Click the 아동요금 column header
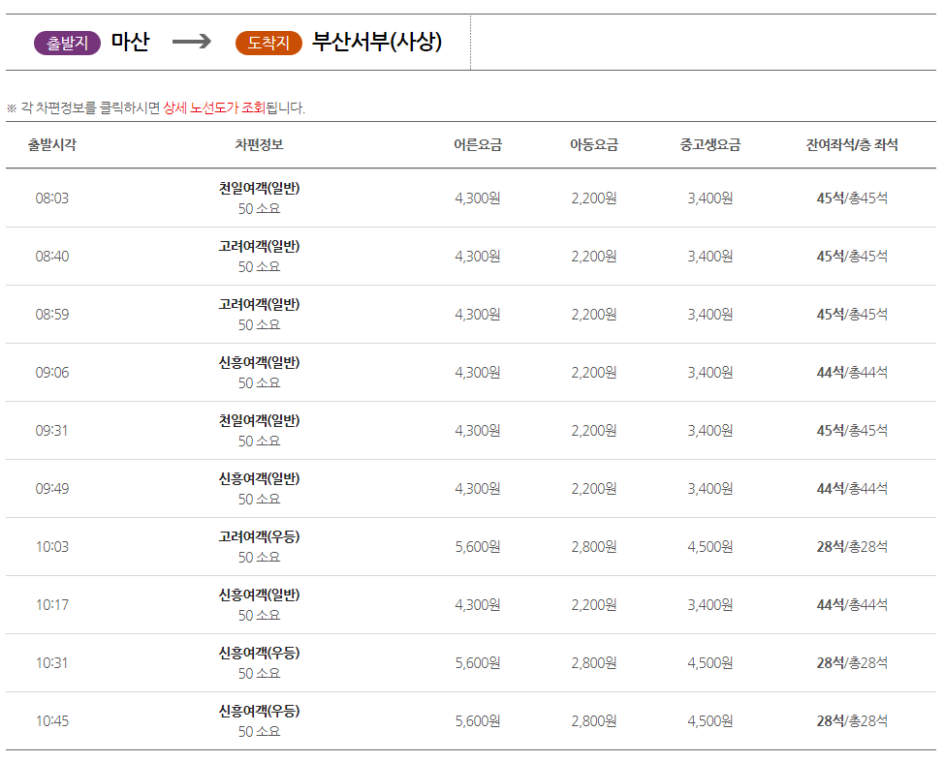The width and height of the screenshot is (945, 762). [x=594, y=144]
